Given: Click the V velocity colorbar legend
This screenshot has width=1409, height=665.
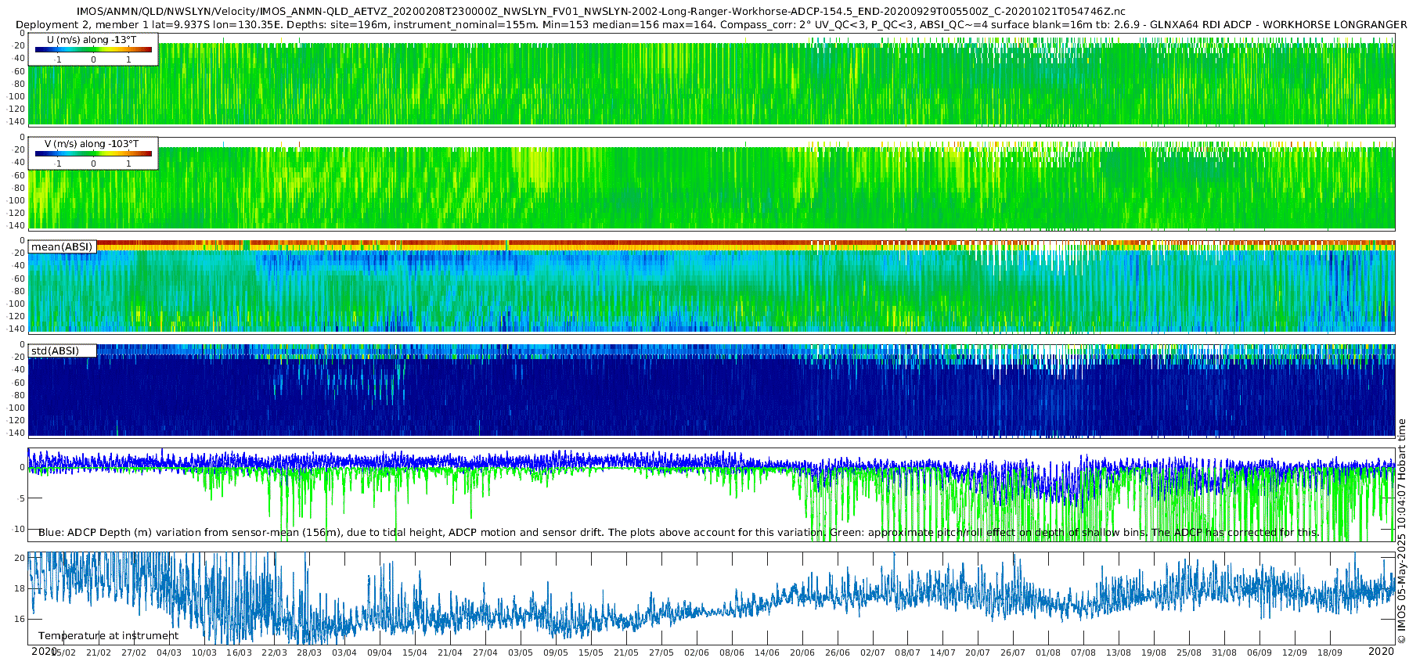Looking at the screenshot, I should (x=93, y=154).
